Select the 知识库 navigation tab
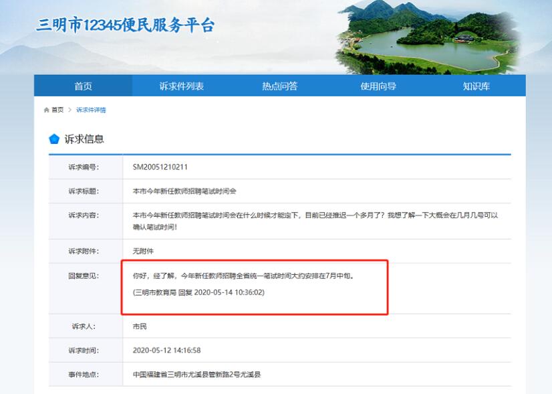 [x=476, y=86]
